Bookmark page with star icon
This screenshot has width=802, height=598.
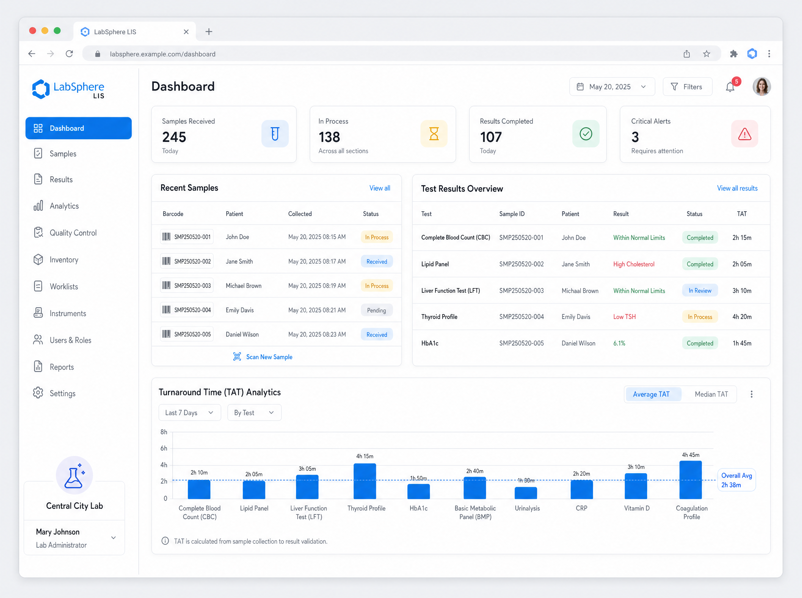click(706, 54)
